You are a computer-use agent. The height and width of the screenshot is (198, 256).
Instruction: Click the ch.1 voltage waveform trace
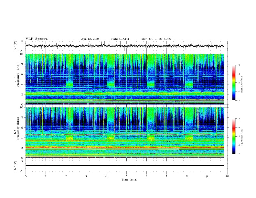point(124,46)
